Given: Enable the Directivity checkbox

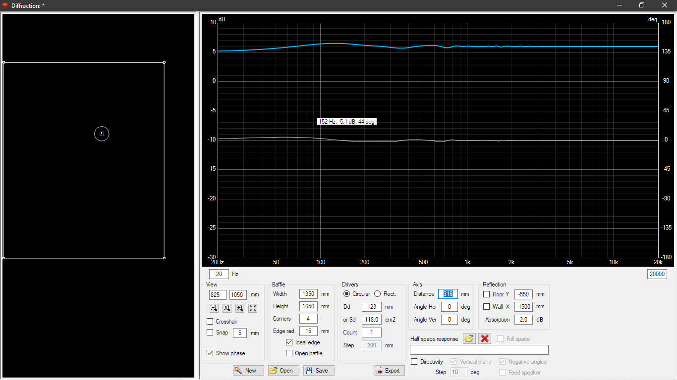Looking at the screenshot, I should [x=414, y=362].
